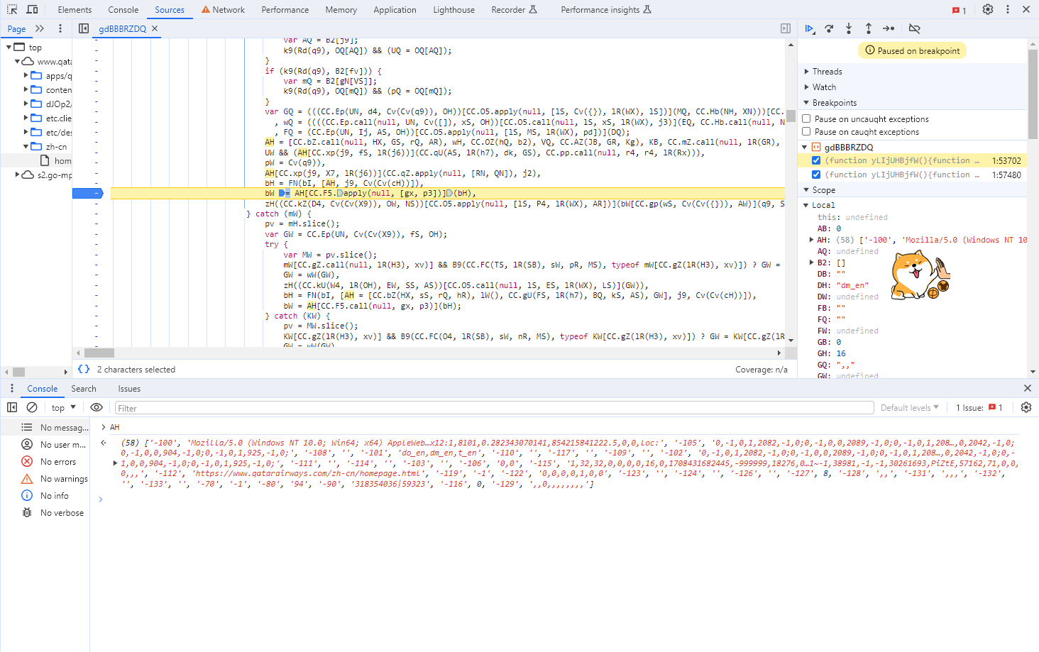Toggle the debugger sidebar icon
The width and height of the screenshot is (1039, 652).
pos(786,28)
